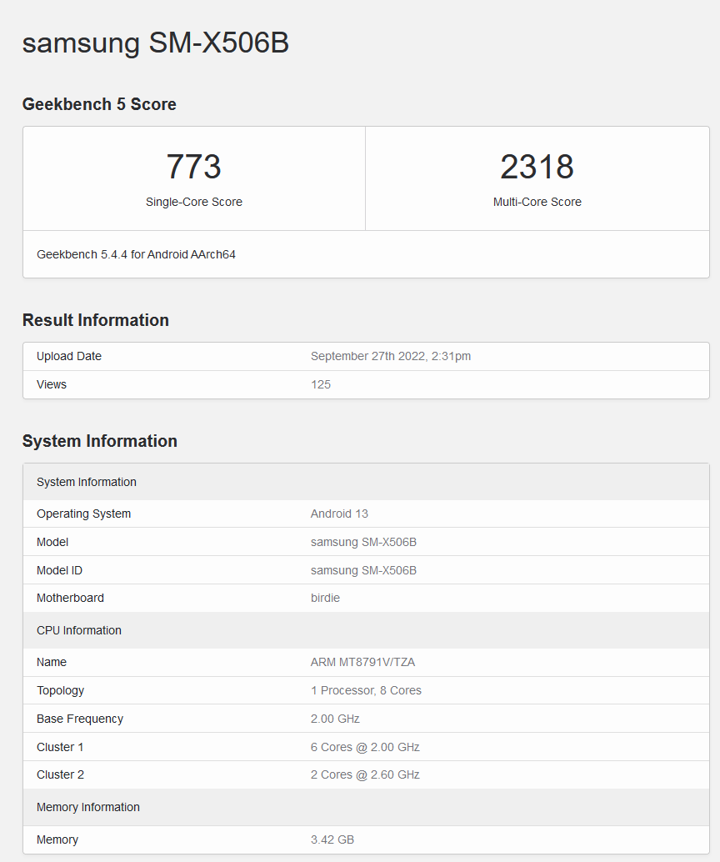The height and width of the screenshot is (862, 720).
Task: Click the Memory value 3.42 GB
Action: coord(332,839)
